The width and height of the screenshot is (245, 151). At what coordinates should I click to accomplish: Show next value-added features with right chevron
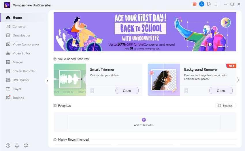click(238, 80)
